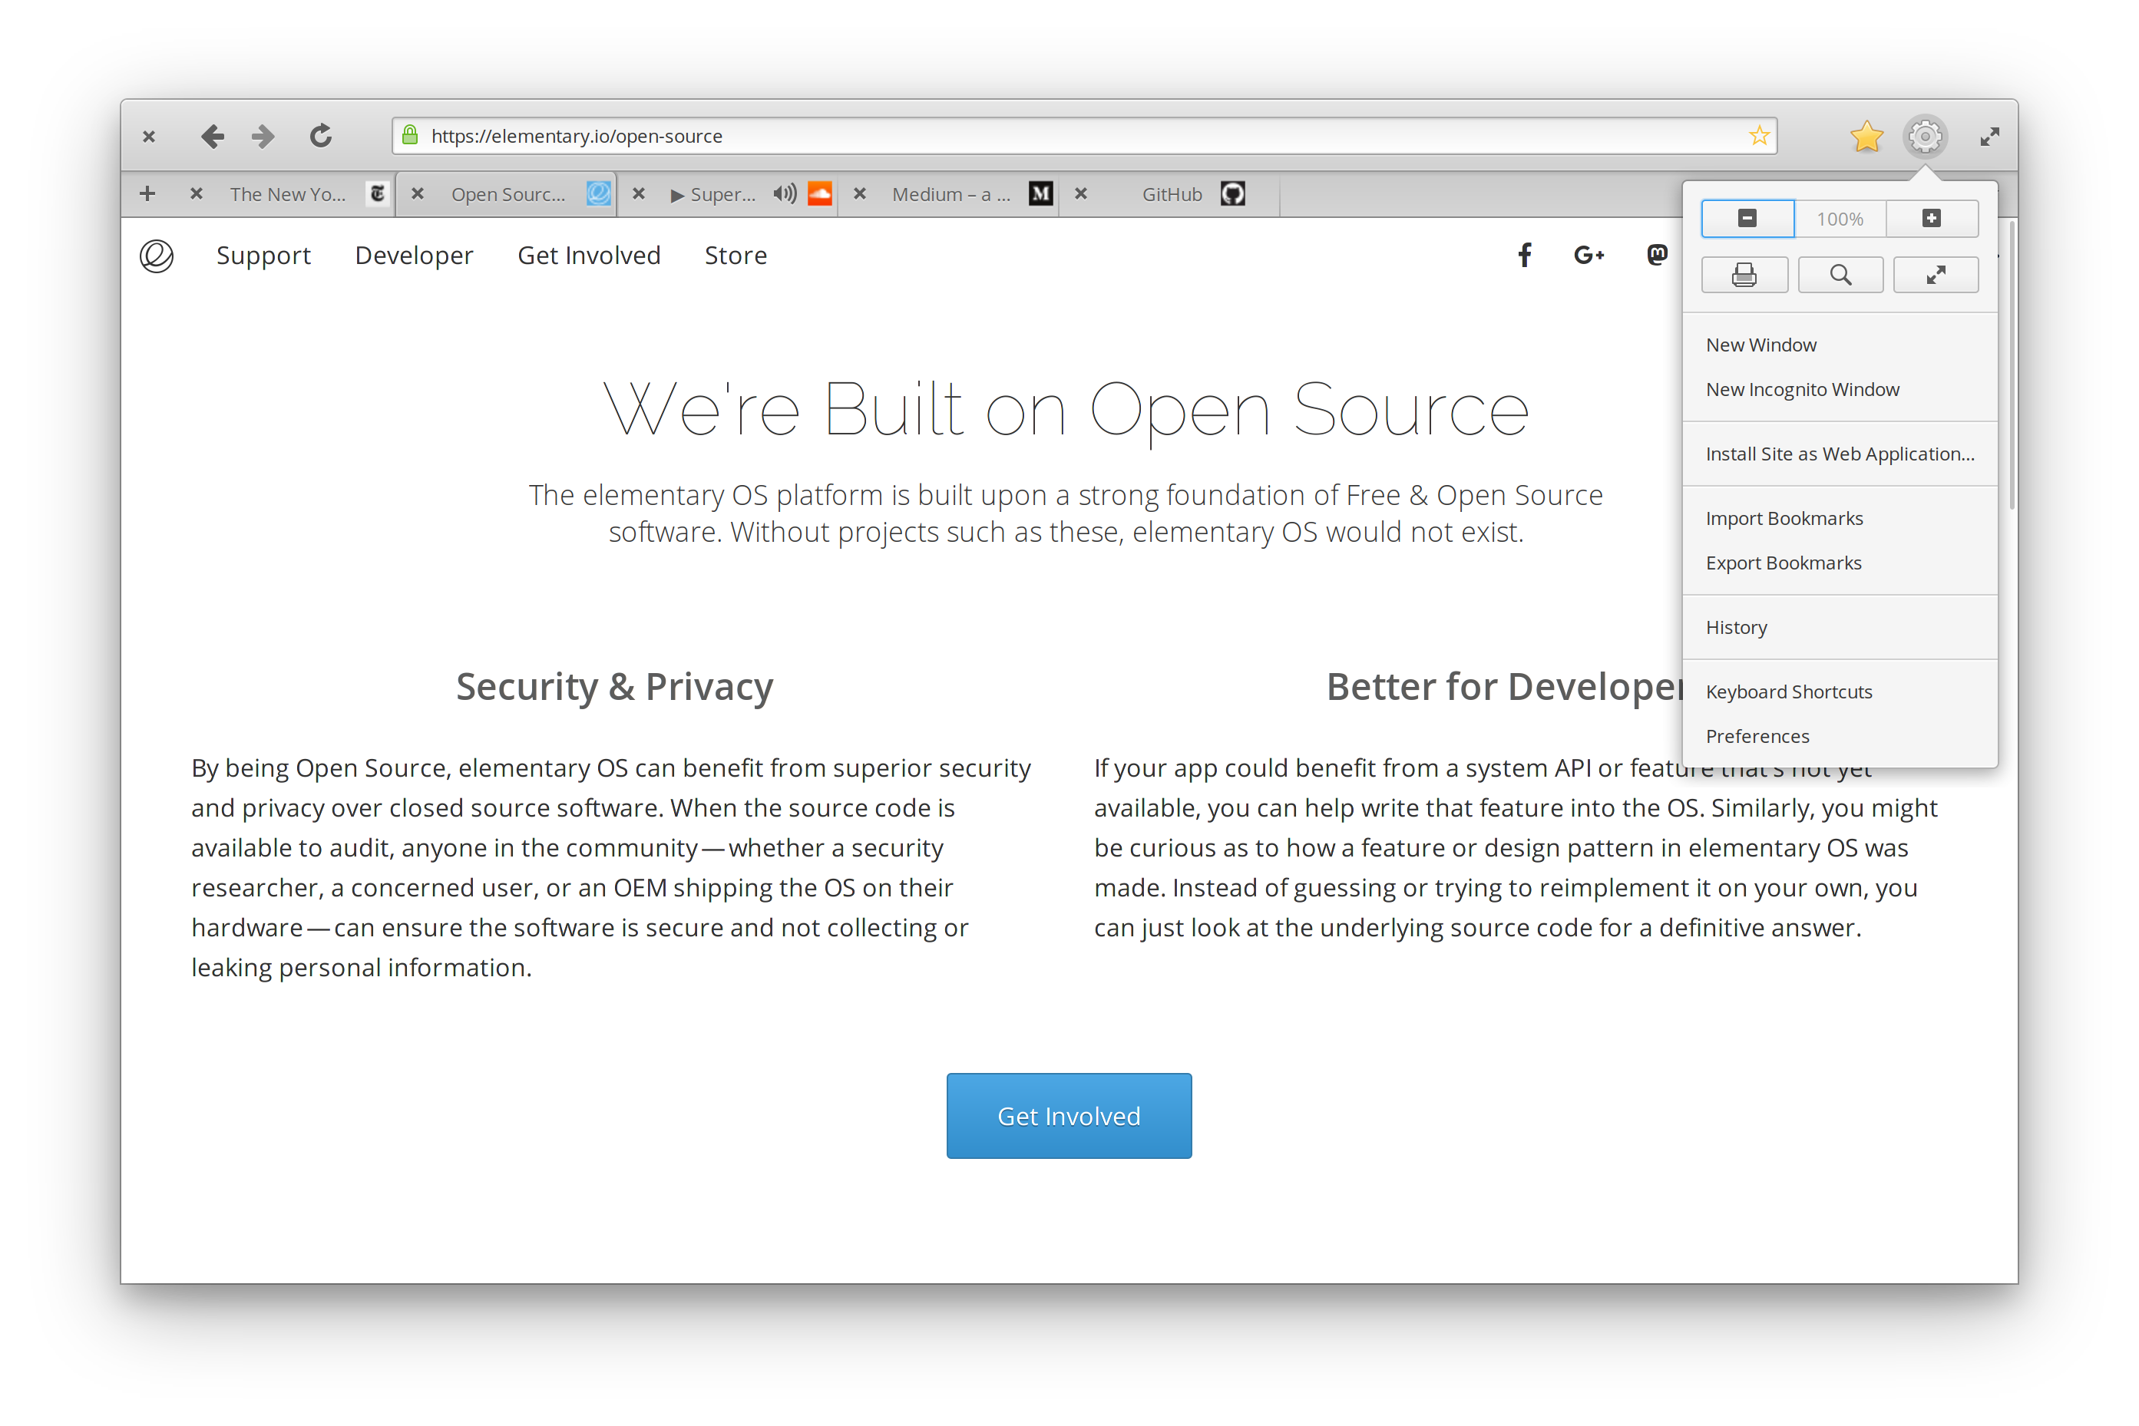Image resolution: width=2139 pixels, height=1426 pixels.
Task: Switch to the Open Source tab
Action: tap(507, 193)
